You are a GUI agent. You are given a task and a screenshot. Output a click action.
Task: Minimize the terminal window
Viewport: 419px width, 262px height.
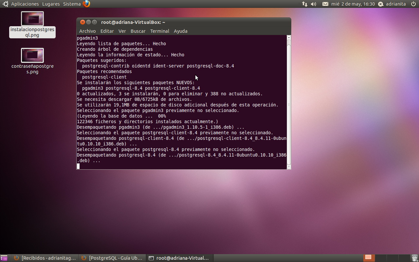88,22
